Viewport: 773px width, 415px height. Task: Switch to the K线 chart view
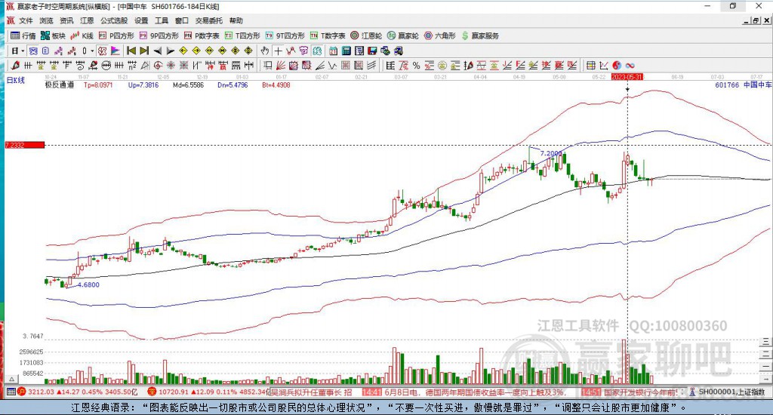tap(82, 35)
